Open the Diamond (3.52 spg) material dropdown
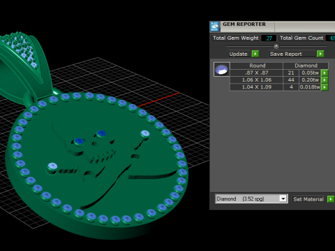Screen dimensions: 335x251 tap(283, 199)
